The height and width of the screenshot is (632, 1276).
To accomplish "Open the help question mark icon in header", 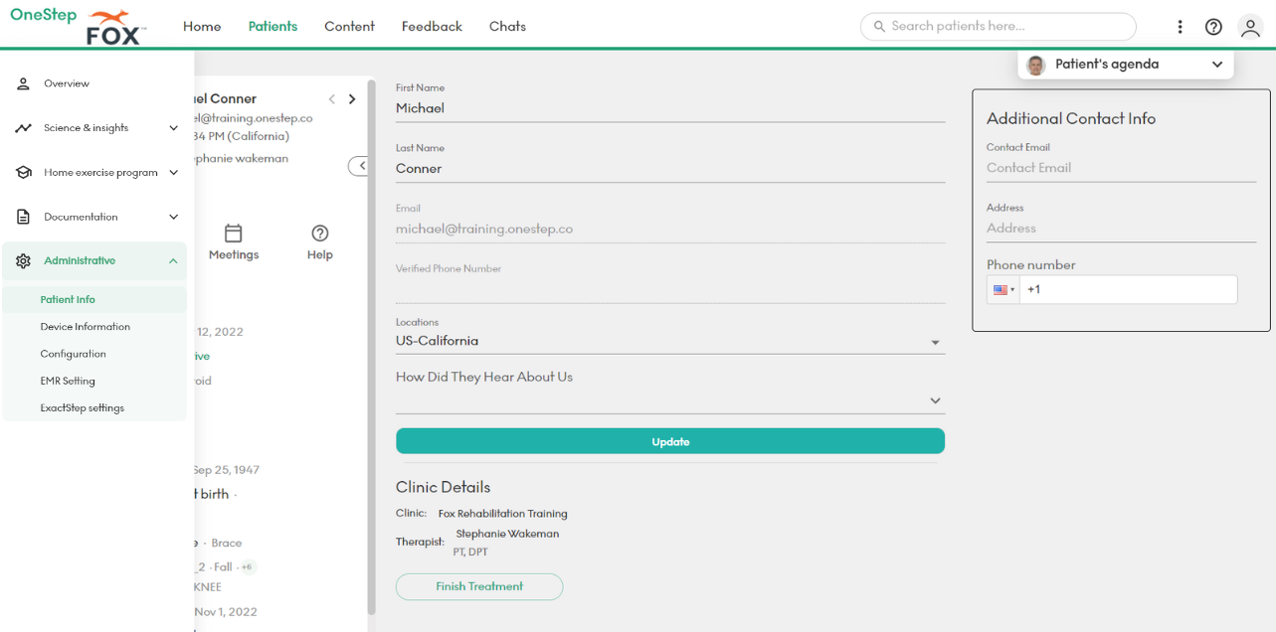I will pyautogui.click(x=1213, y=27).
